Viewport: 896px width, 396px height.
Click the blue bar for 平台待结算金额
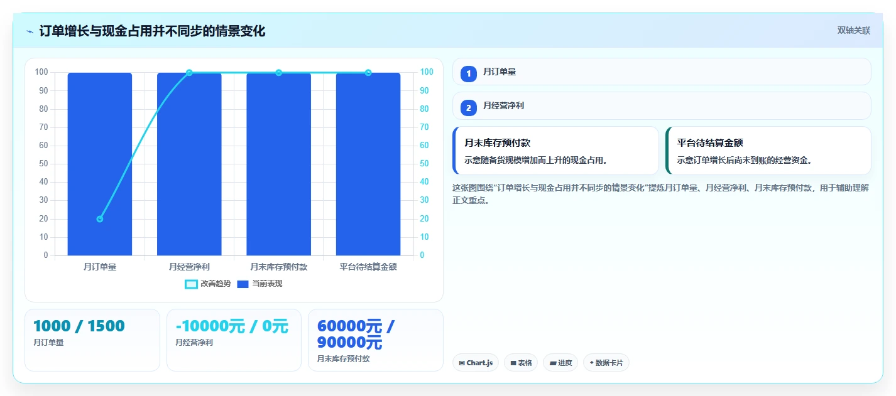[x=368, y=164]
